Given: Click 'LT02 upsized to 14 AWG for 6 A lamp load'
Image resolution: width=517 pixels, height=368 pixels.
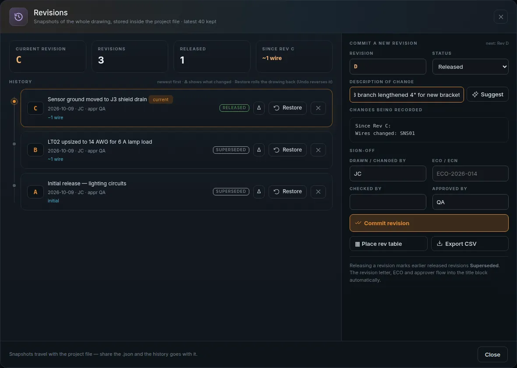Looking at the screenshot, I should 100,142.
